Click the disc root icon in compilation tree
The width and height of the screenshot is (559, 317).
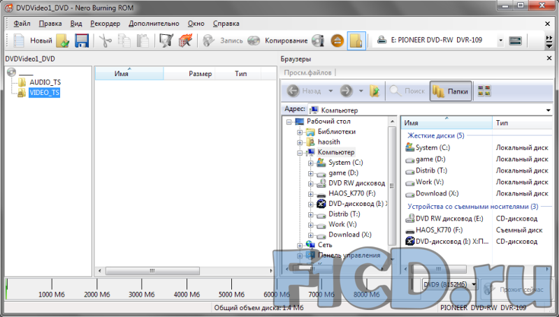[x=11, y=72]
